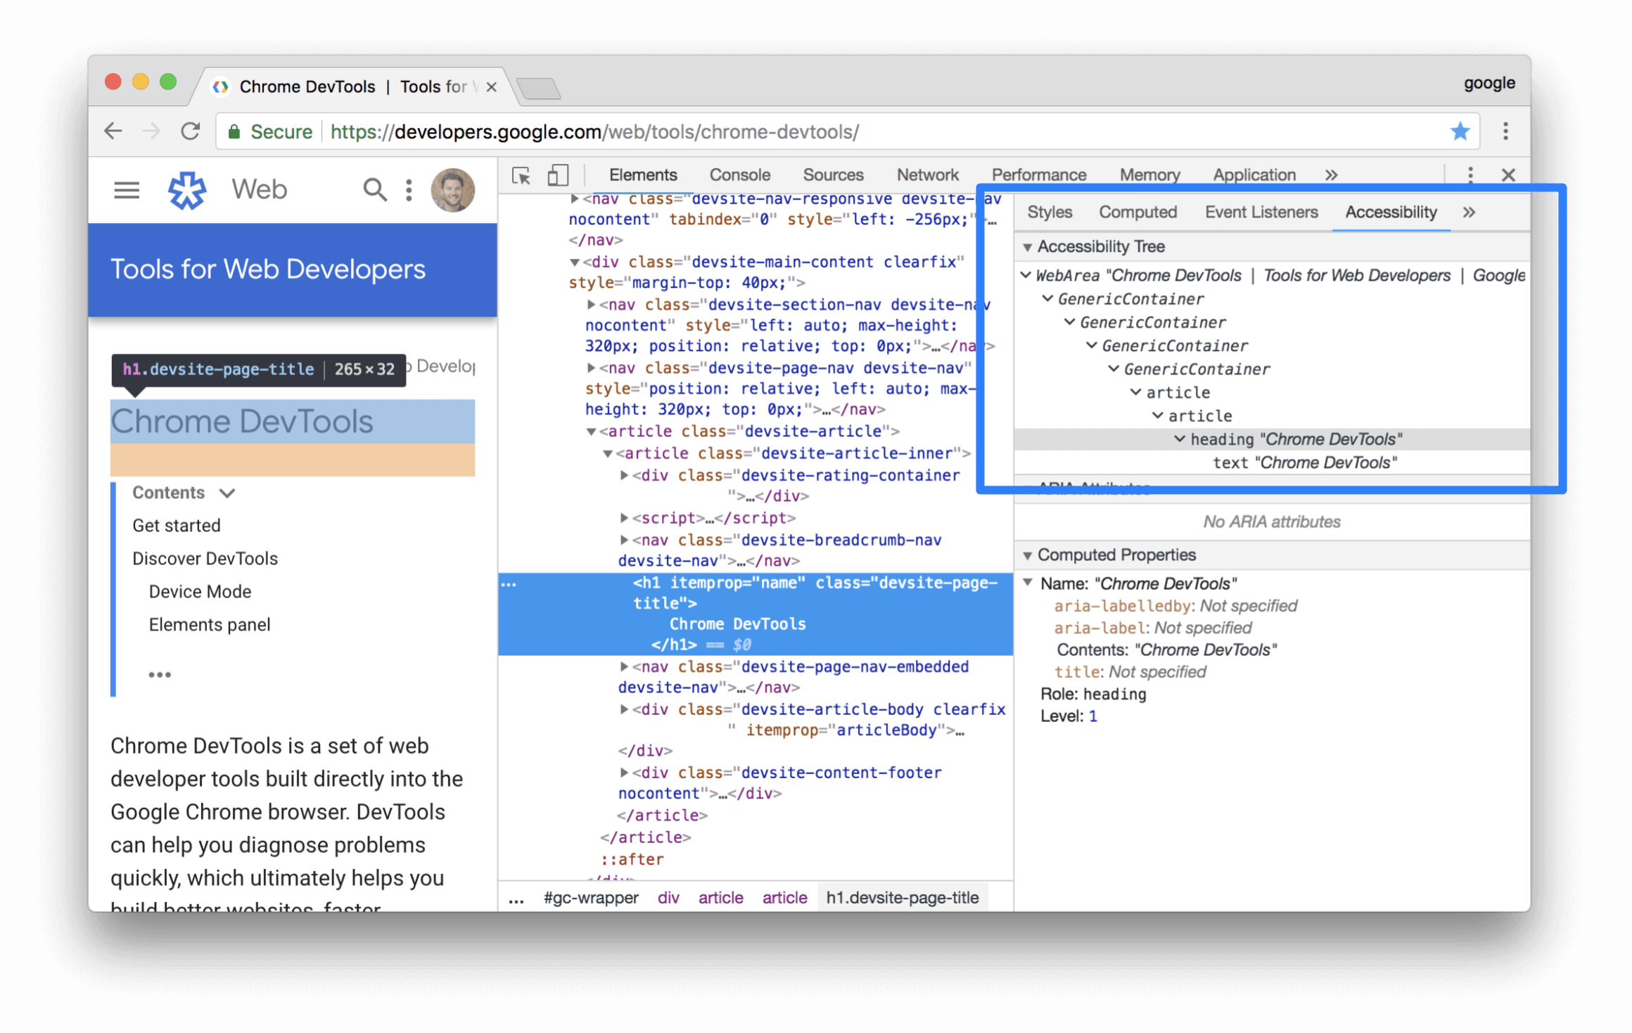Open the Get started link
1632x1033 pixels.
(x=177, y=526)
